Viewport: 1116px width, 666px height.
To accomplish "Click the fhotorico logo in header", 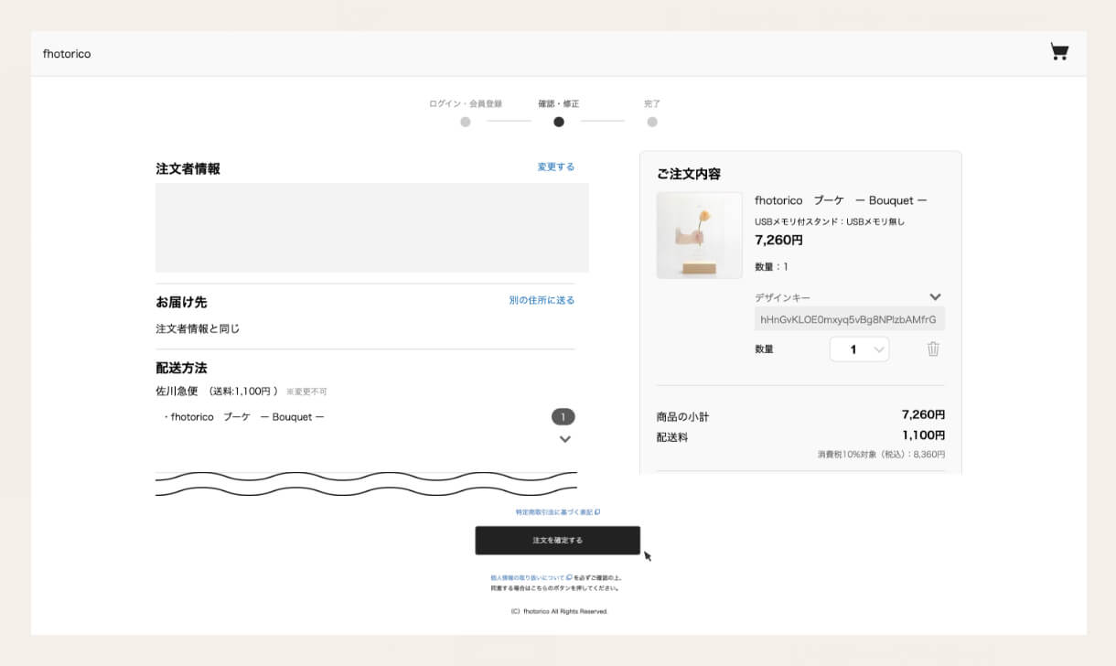I will tap(67, 54).
